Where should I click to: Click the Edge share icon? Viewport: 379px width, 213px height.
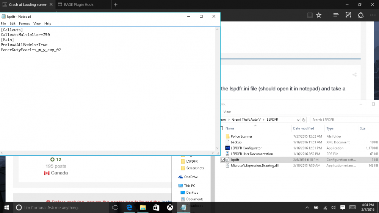point(360,15)
